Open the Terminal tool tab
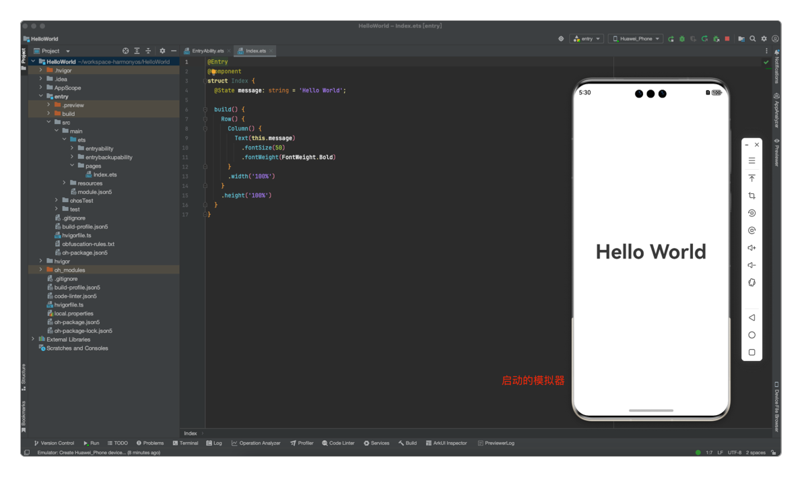This screenshot has height=477, width=802. coord(185,443)
